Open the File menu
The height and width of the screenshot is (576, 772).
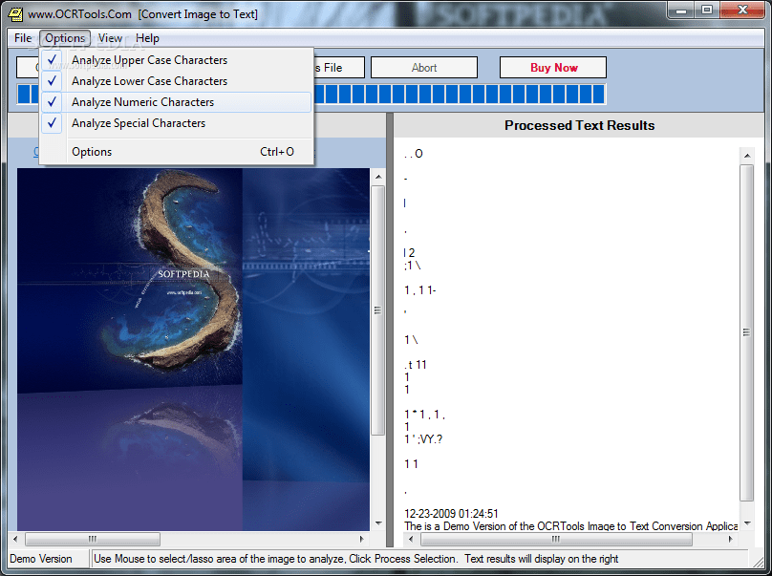pyautogui.click(x=23, y=38)
